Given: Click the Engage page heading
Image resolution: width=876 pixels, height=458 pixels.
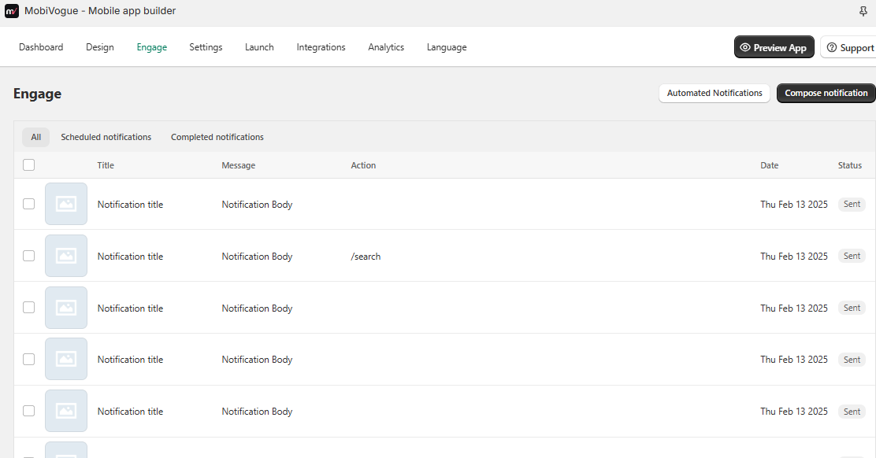Looking at the screenshot, I should [x=38, y=94].
